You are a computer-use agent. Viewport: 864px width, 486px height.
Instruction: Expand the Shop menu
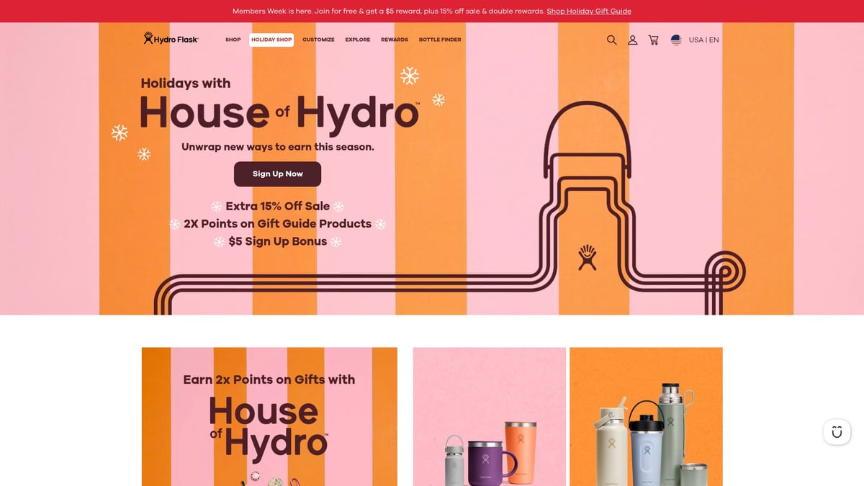(233, 40)
